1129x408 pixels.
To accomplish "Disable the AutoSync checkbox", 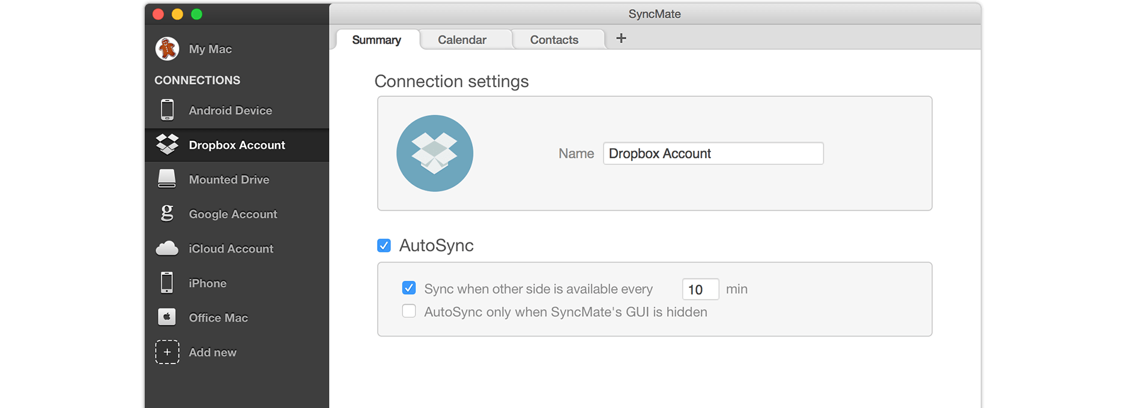I will 384,245.
